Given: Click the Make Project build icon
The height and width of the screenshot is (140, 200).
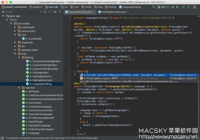Looking at the screenshot, I should (153, 7).
